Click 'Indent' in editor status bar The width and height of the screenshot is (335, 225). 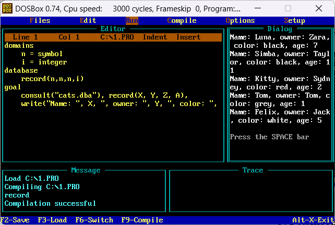155,37
